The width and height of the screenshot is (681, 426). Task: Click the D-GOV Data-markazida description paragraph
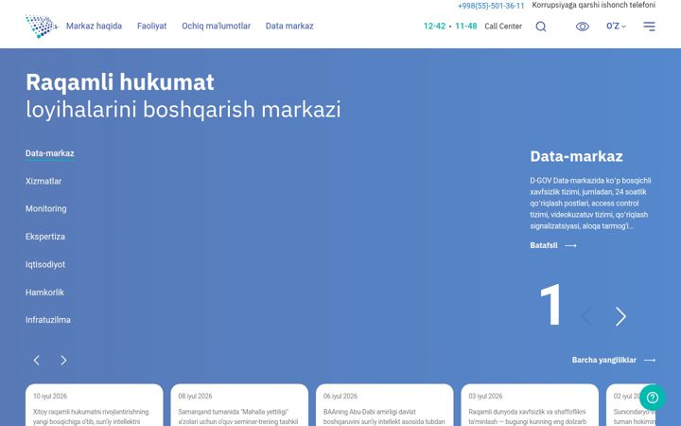[x=590, y=204]
